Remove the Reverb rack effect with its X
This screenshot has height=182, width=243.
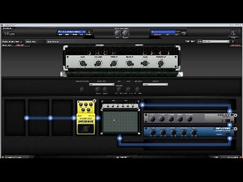point(235,129)
